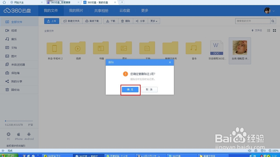Open a new browser tab with plus
Screen dimensions: 280x157
pos(122,2)
